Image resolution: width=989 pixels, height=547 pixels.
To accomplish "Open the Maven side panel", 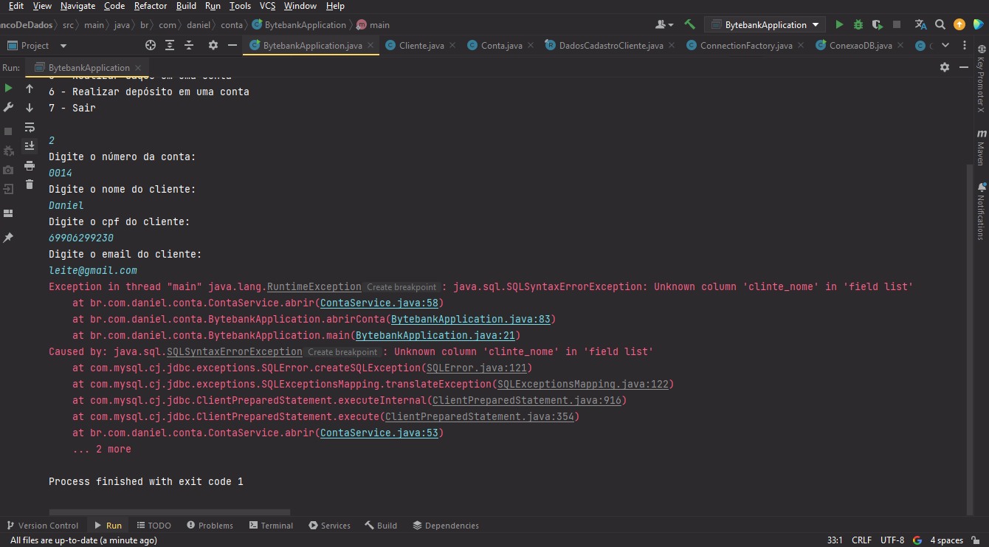I will 981,148.
